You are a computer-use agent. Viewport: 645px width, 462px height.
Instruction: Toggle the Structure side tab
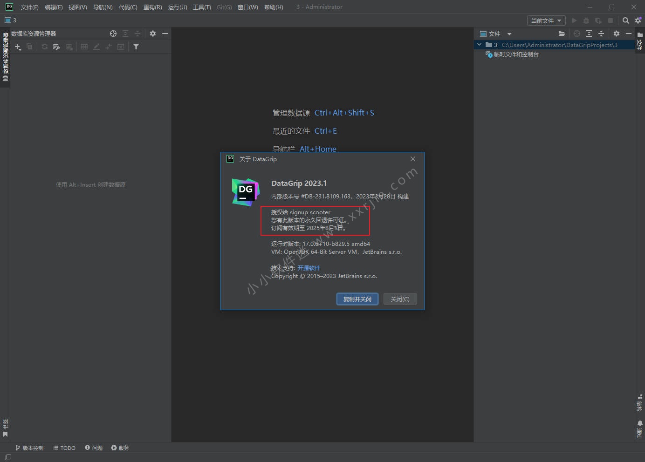pyautogui.click(x=639, y=403)
